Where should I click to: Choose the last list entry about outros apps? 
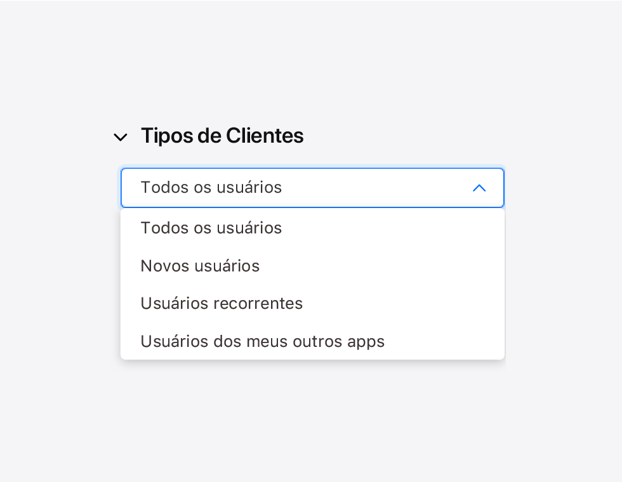click(x=312, y=341)
